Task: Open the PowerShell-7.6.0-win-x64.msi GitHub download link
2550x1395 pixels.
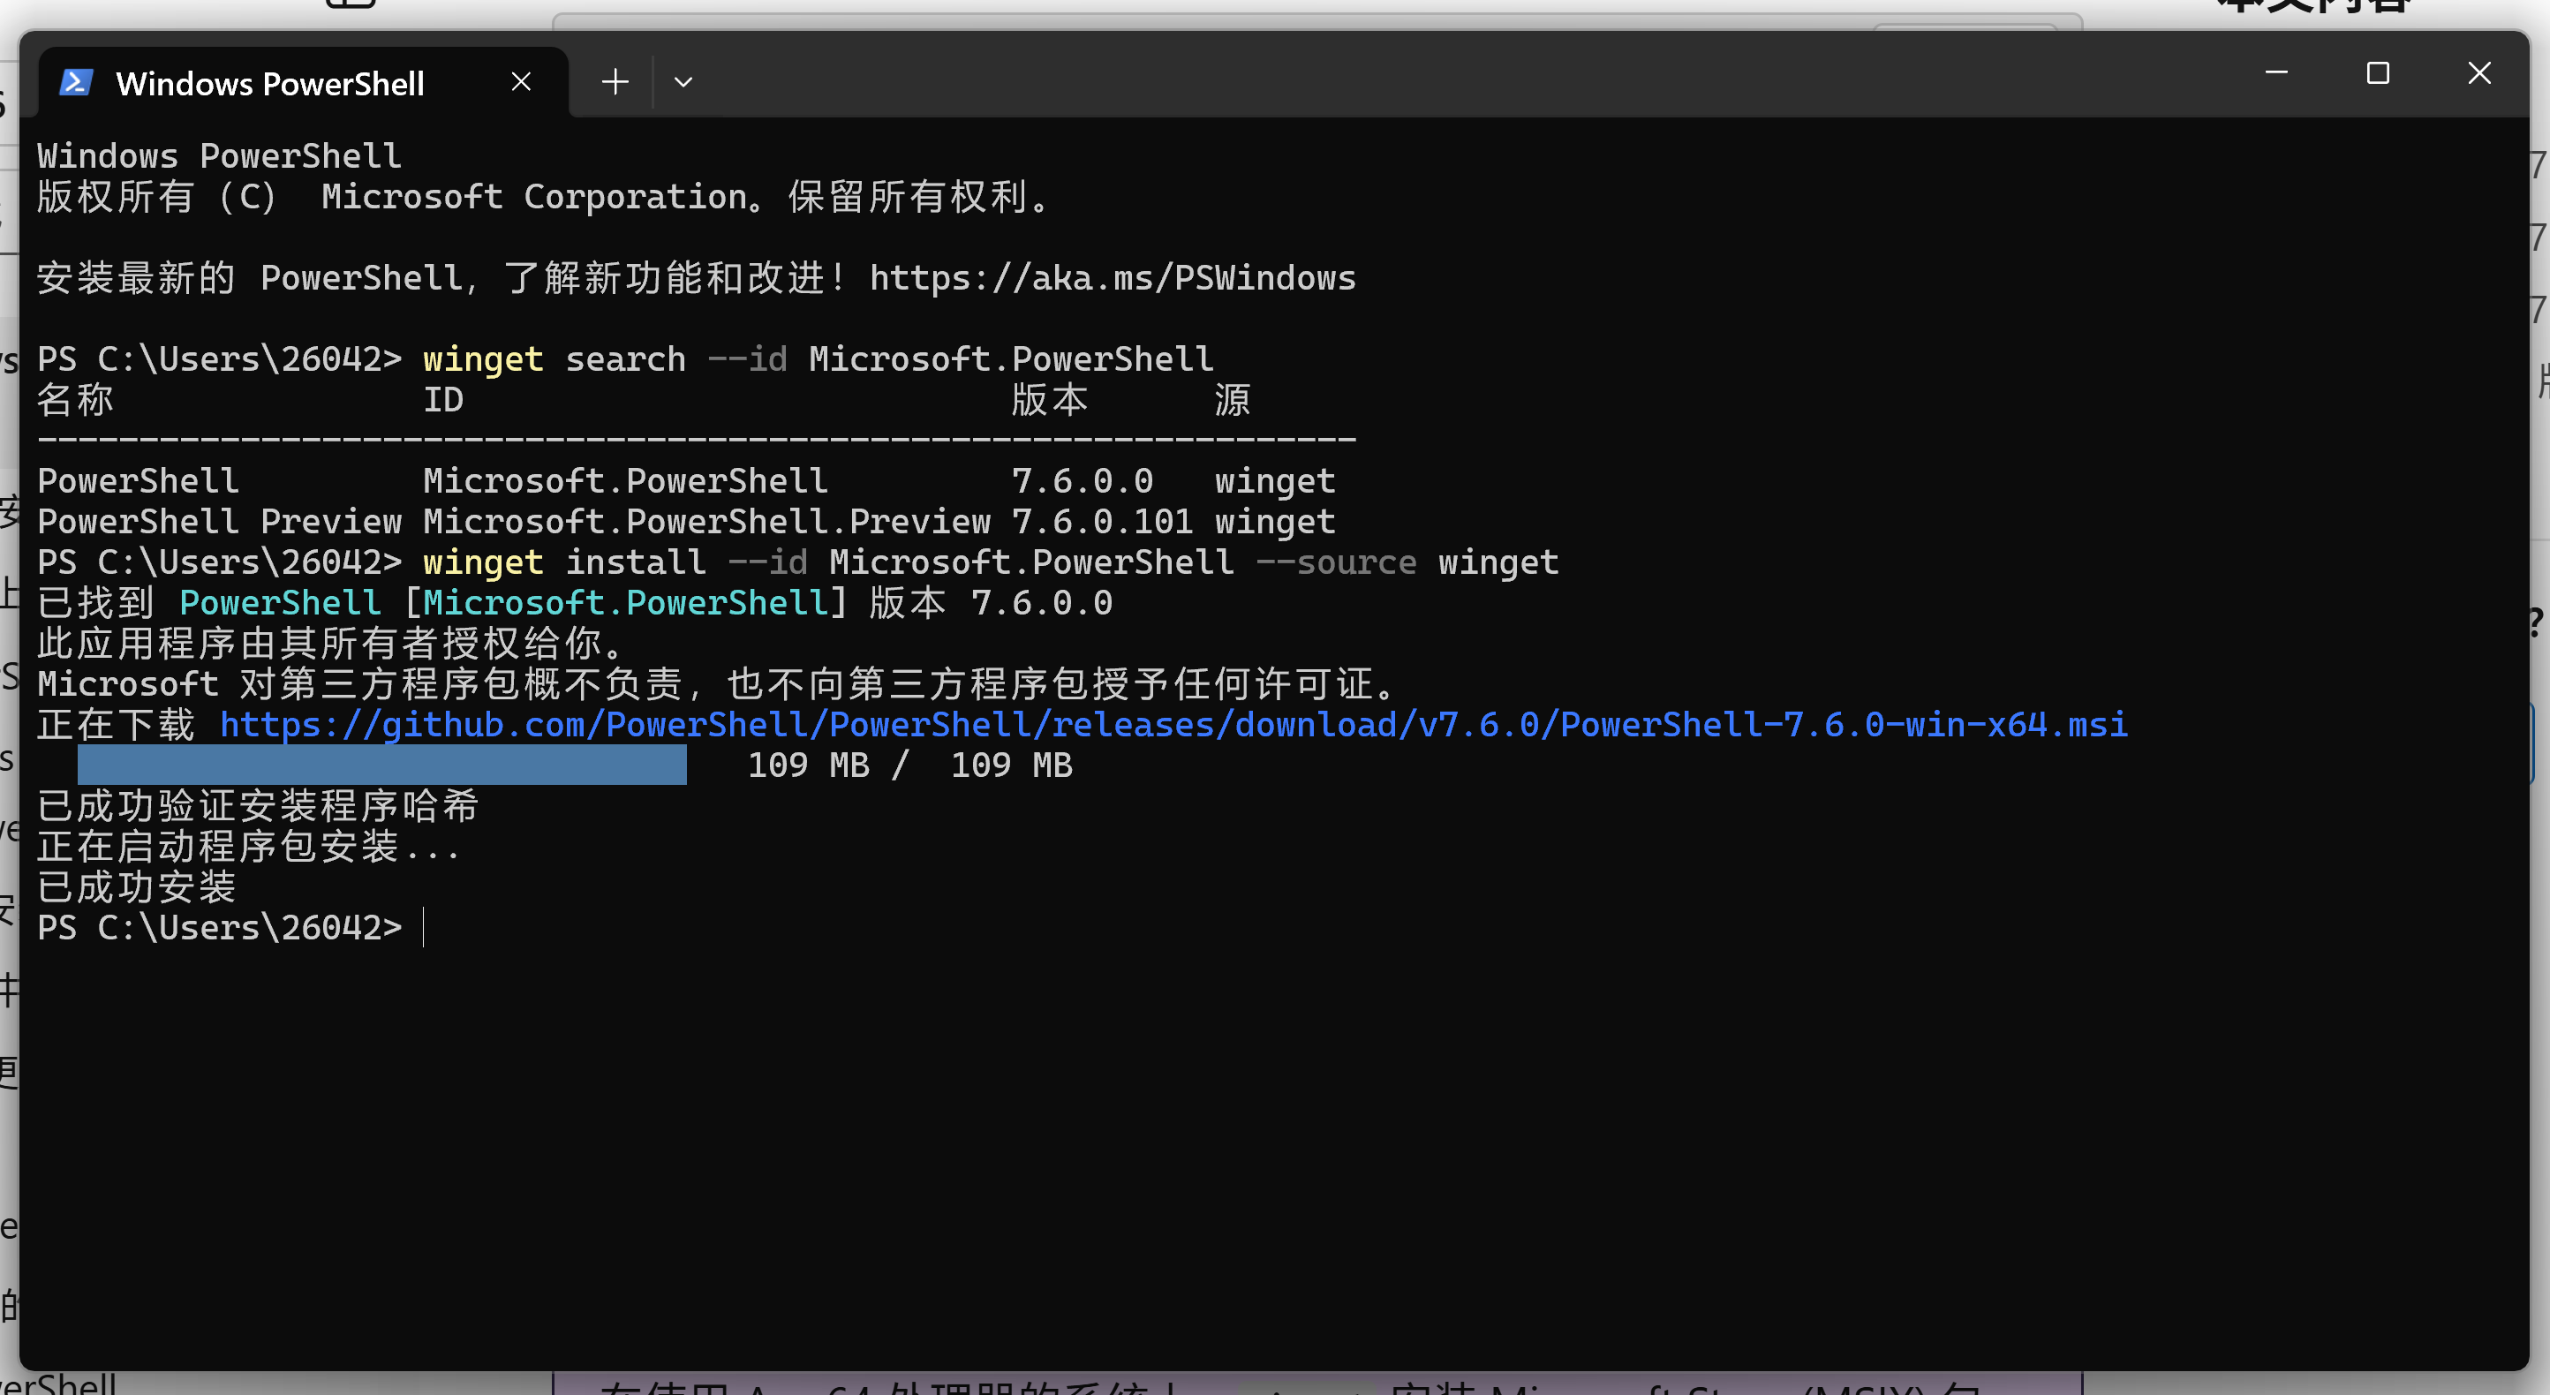Action: coord(1173,725)
